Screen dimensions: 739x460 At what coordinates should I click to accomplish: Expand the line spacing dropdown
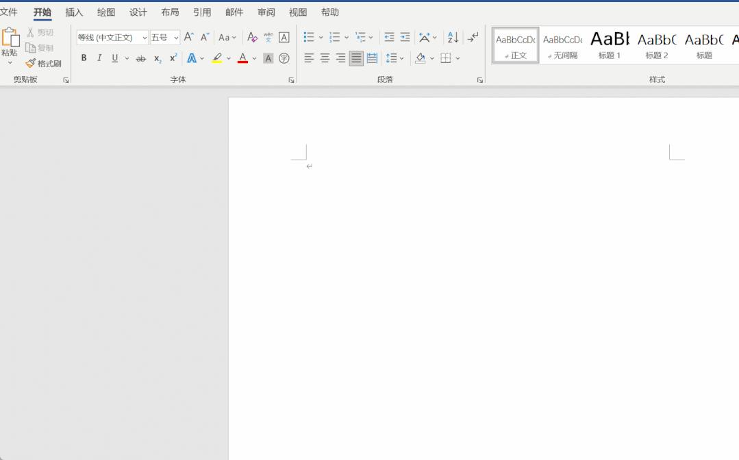coord(401,58)
